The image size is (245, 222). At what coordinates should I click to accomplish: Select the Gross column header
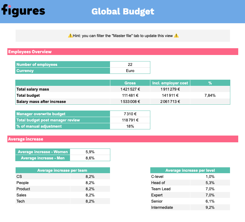point(130,83)
